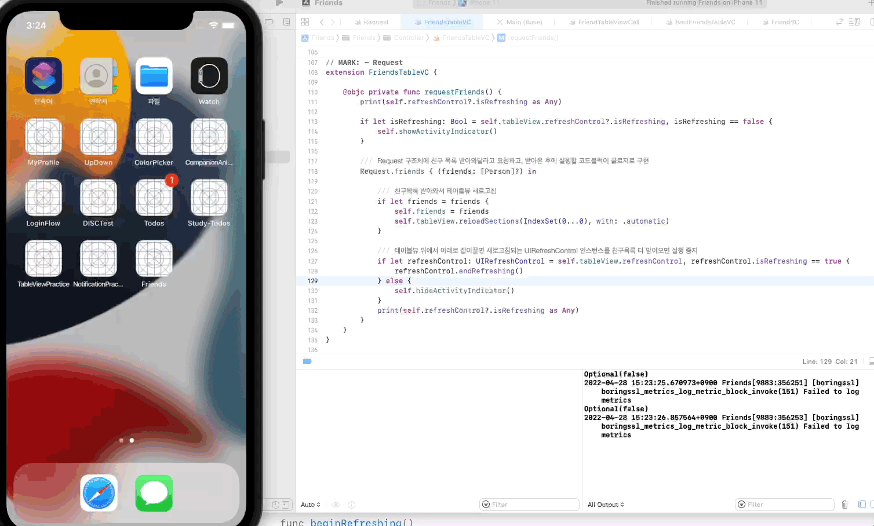
Task: Go back in editor history
Action: pyautogui.click(x=322, y=22)
